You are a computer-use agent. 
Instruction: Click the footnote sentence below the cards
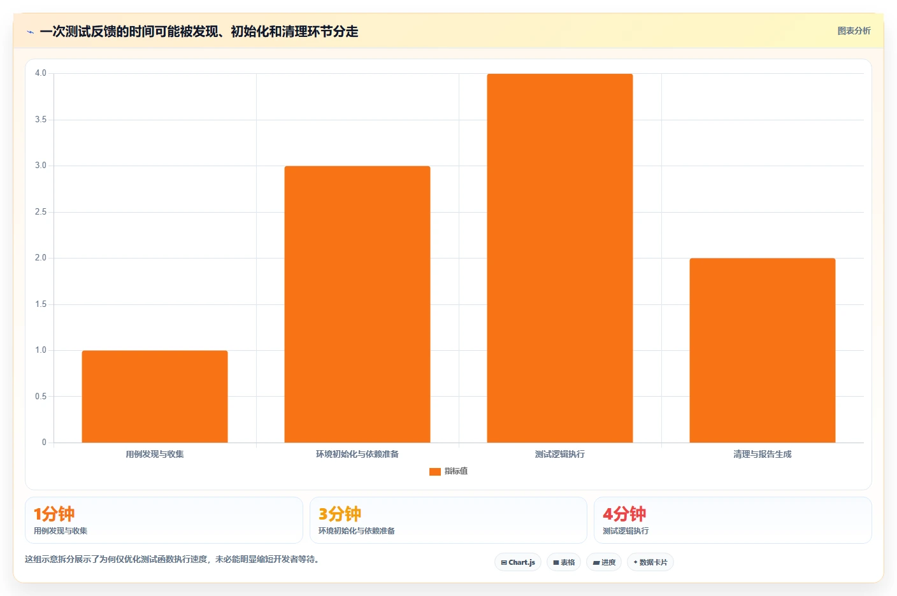click(x=172, y=559)
